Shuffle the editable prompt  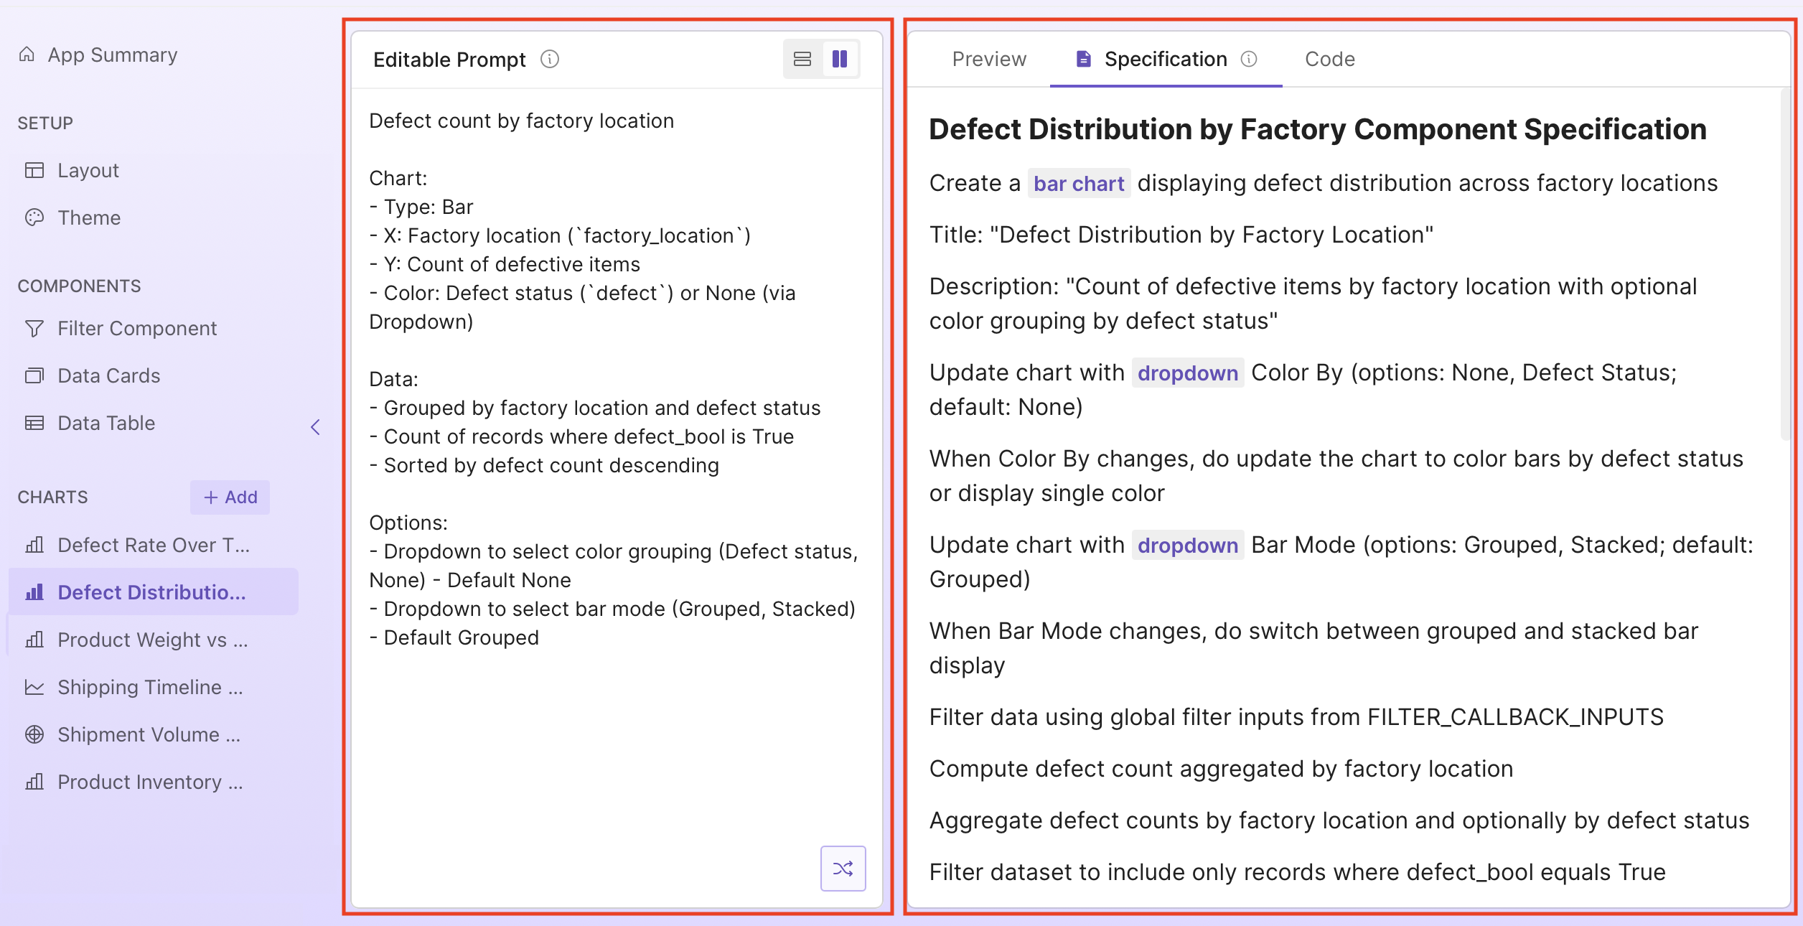[843, 869]
